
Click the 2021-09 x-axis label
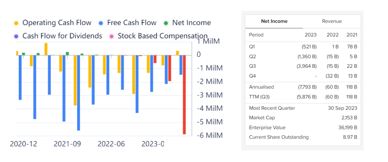coord(67,144)
